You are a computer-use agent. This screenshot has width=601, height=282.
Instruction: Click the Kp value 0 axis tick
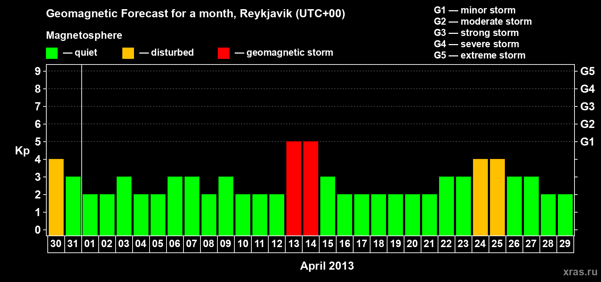coord(38,230)
